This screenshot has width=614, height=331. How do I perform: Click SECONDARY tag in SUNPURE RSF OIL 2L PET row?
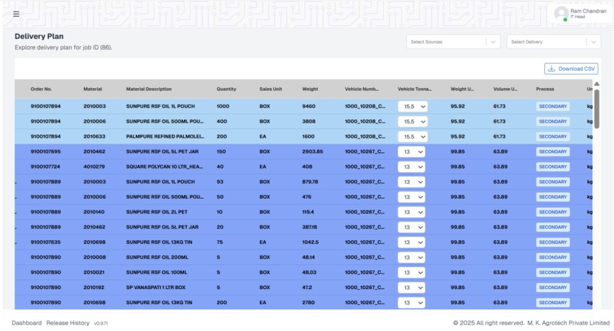pos(552,212)
